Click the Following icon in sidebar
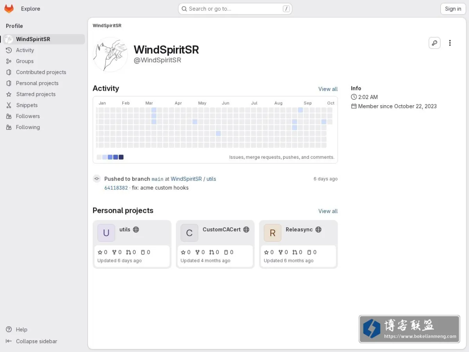 (x=9, y=127)
